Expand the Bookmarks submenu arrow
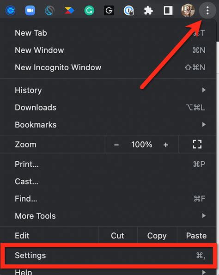Viewport: 219px width, 275px height. [204, 125]
